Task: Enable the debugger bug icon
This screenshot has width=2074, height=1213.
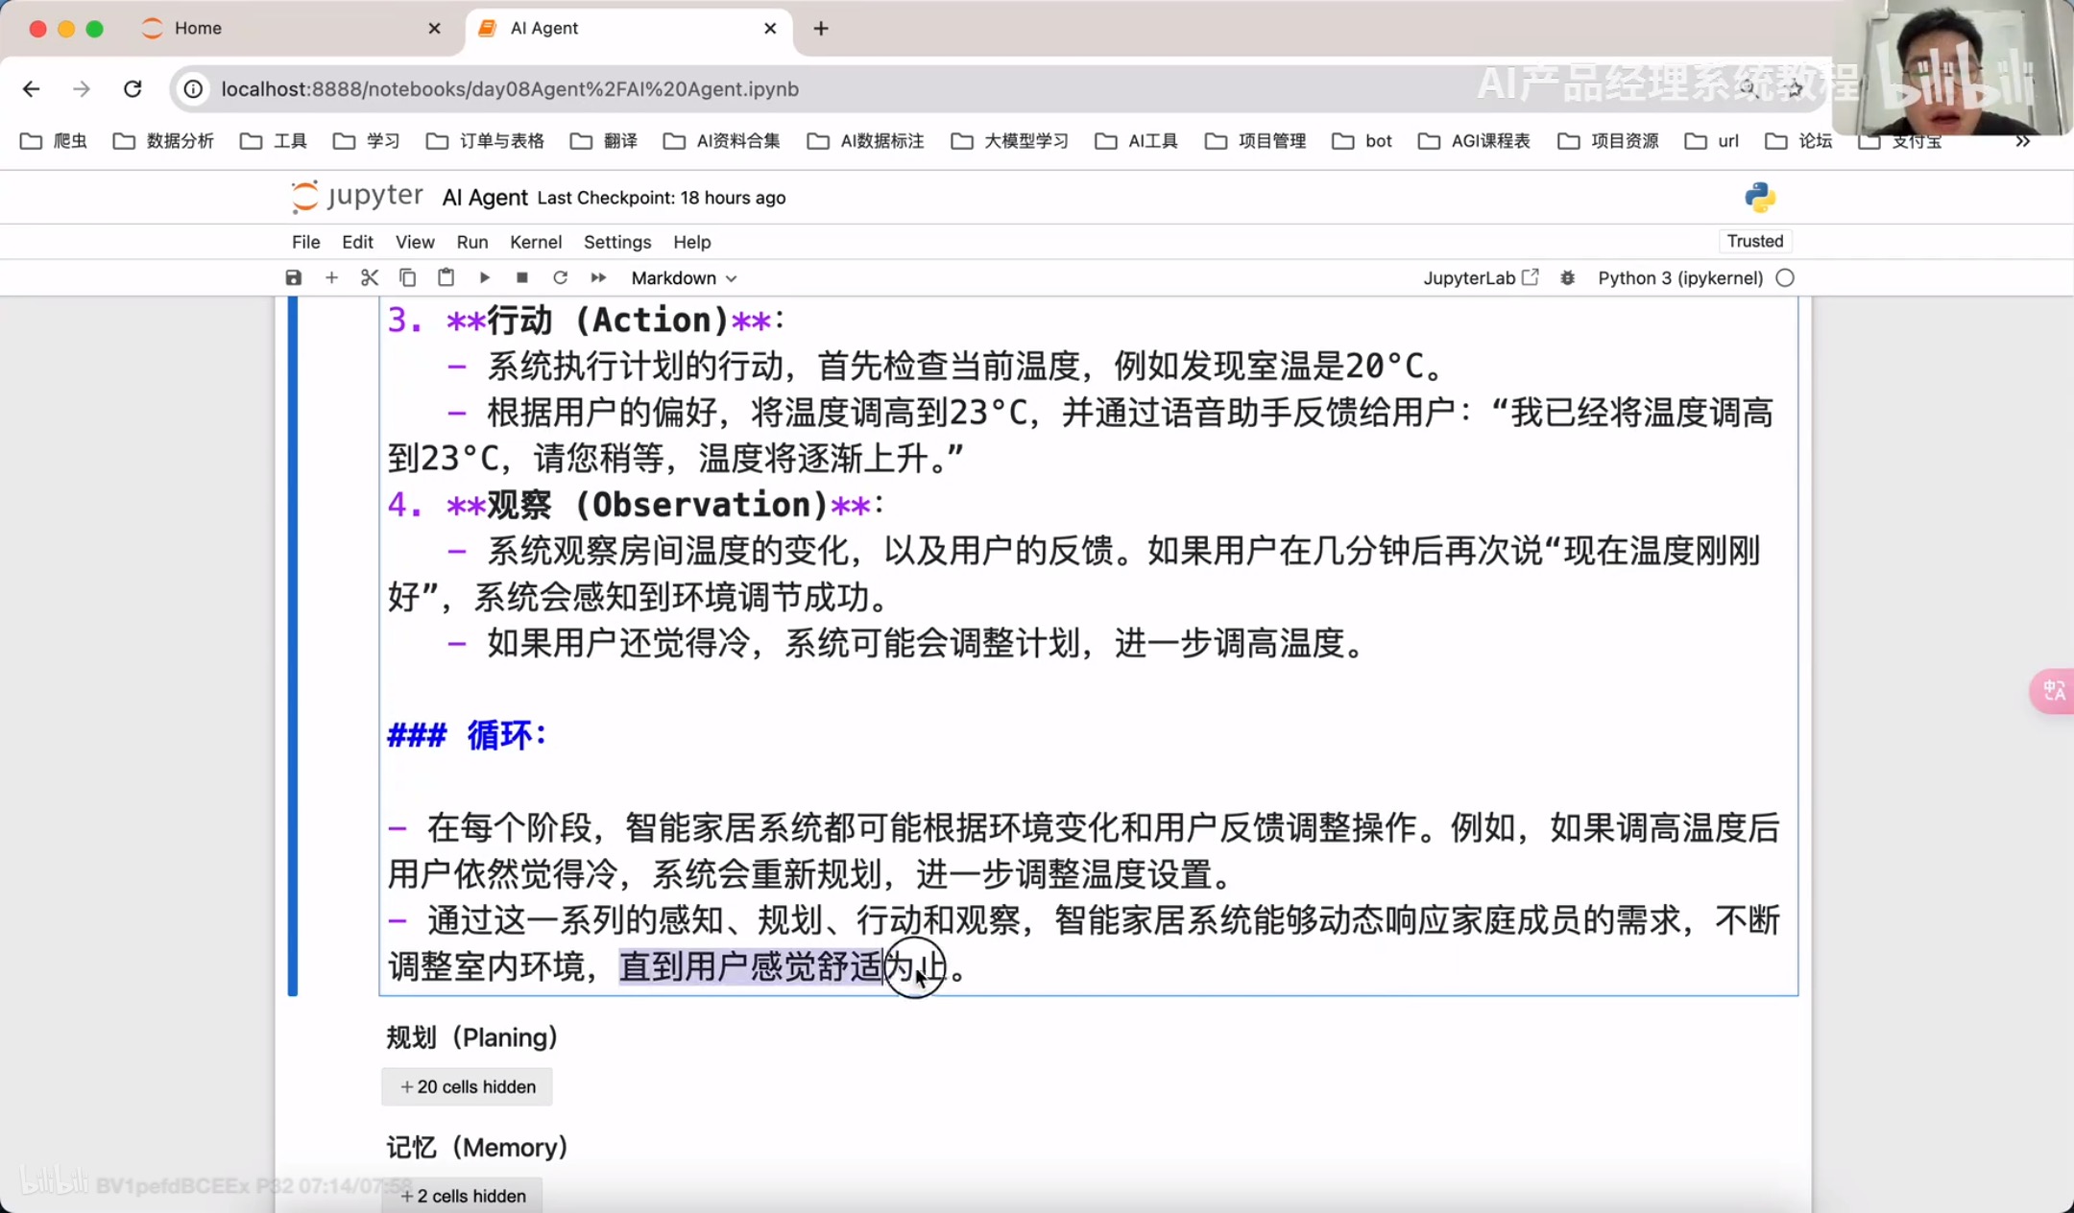Action: tap(1567, 278)
